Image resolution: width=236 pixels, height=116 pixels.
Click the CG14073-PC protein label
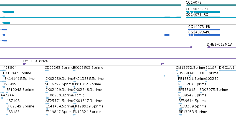click(x=199, y=32)
